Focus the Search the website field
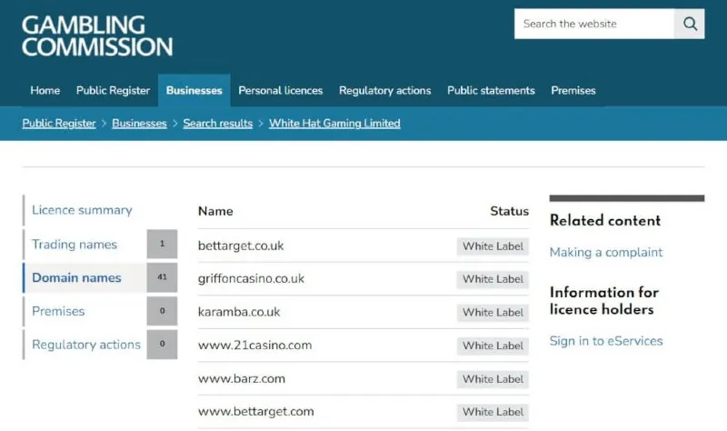 594,24
